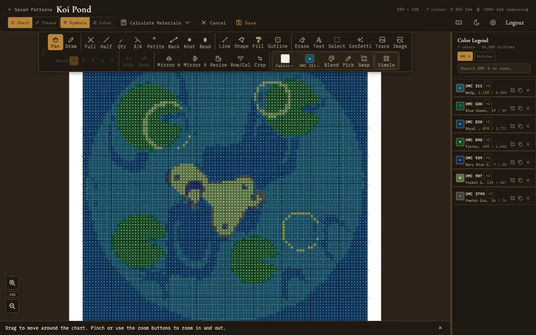Switch to Color display mode
This screenshot has height=335, width=536.
click(x=102, y=23)
